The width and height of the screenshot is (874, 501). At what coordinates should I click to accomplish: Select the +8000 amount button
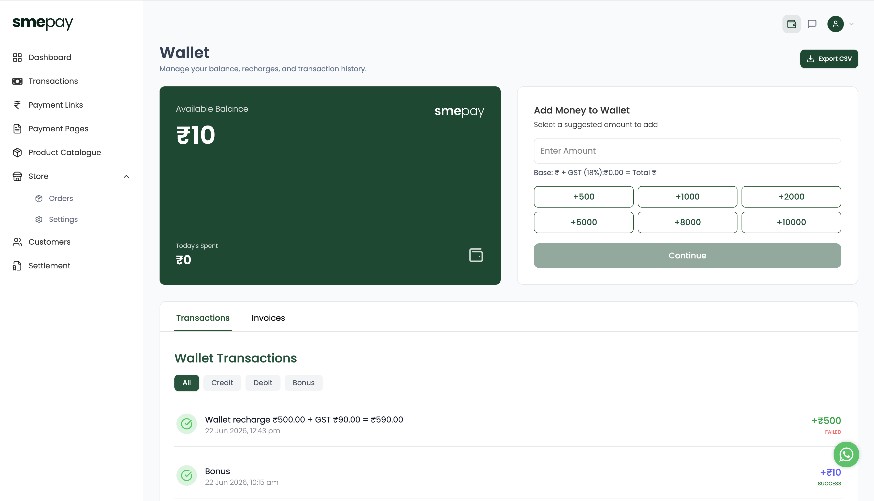pos(687,222)
